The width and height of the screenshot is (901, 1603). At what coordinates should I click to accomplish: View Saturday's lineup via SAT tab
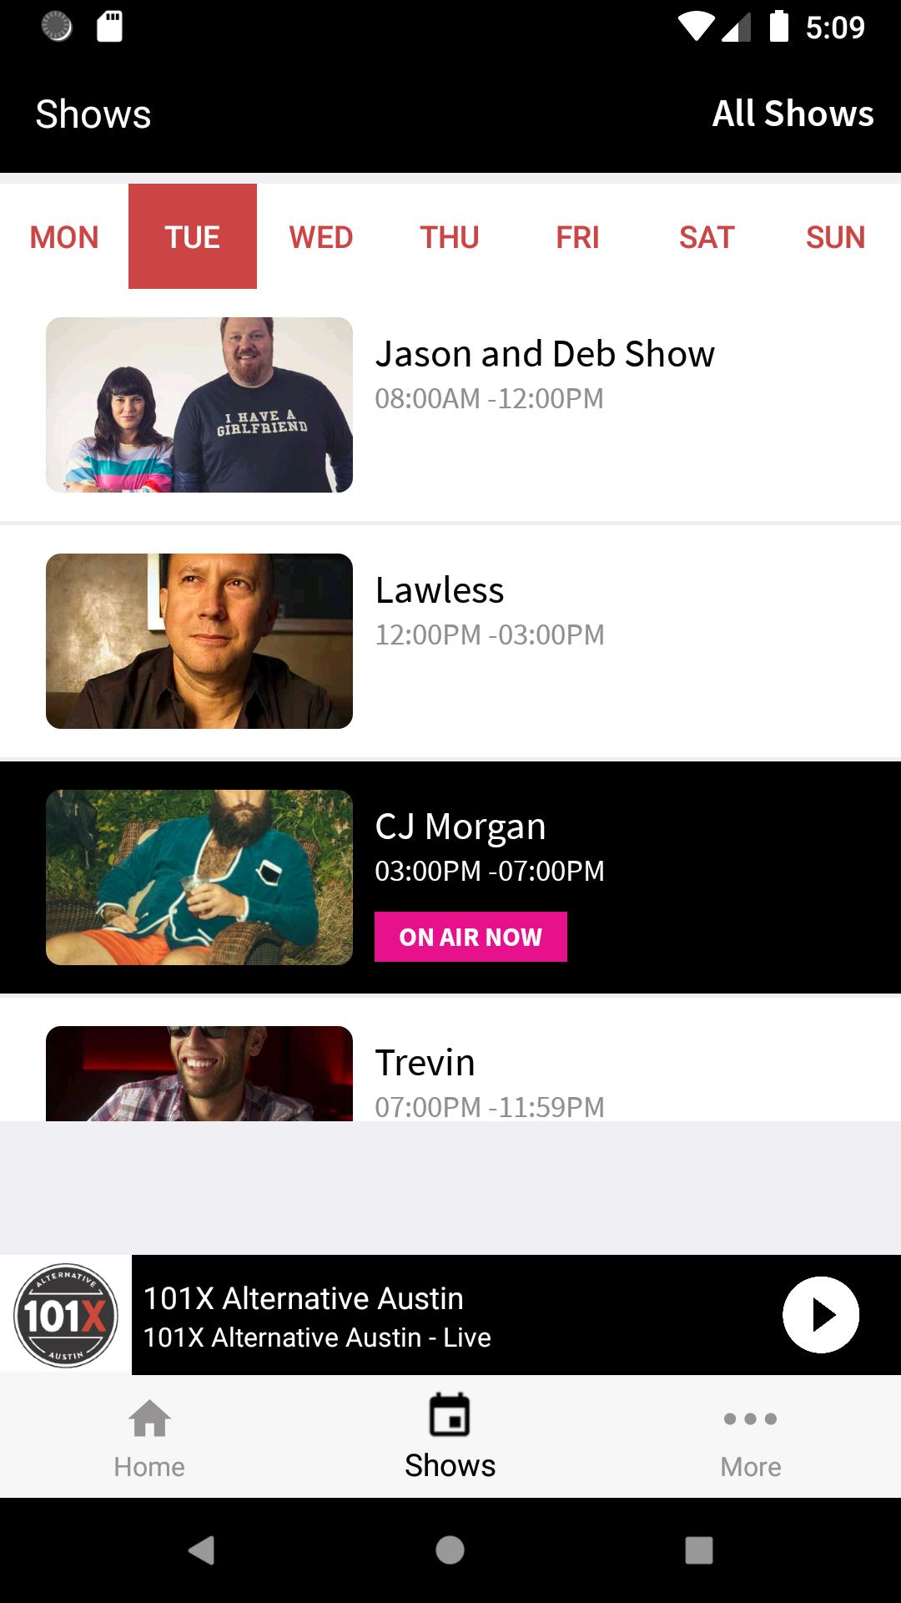(x=707, y=237)
